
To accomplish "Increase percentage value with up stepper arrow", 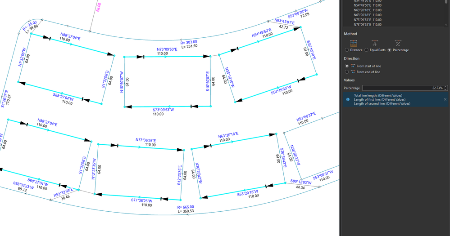I will (x=445, y=87).
